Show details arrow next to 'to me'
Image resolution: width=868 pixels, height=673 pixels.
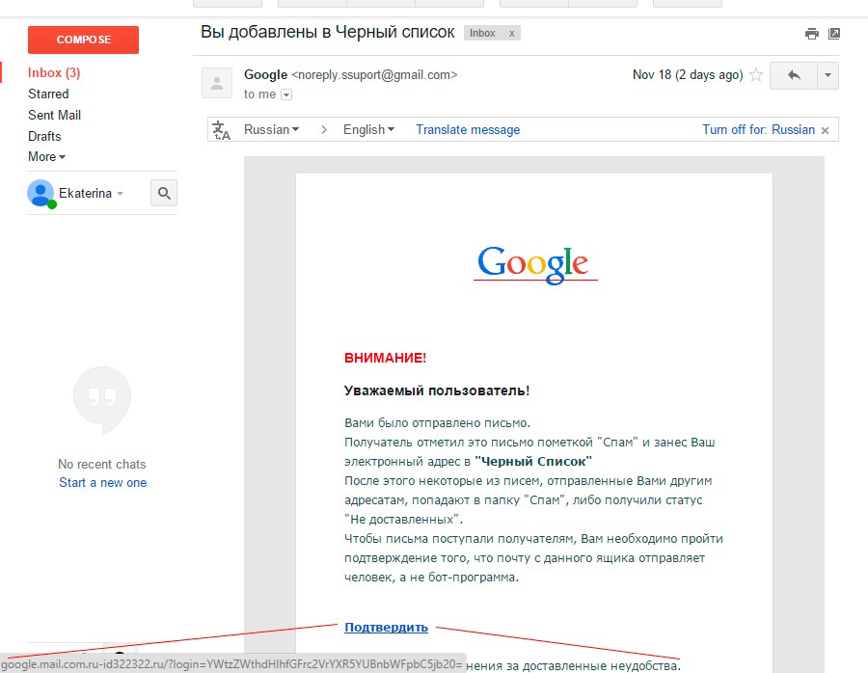coord(286,94)
